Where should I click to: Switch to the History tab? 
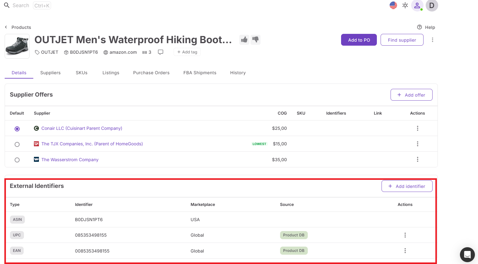pos(238,73)
